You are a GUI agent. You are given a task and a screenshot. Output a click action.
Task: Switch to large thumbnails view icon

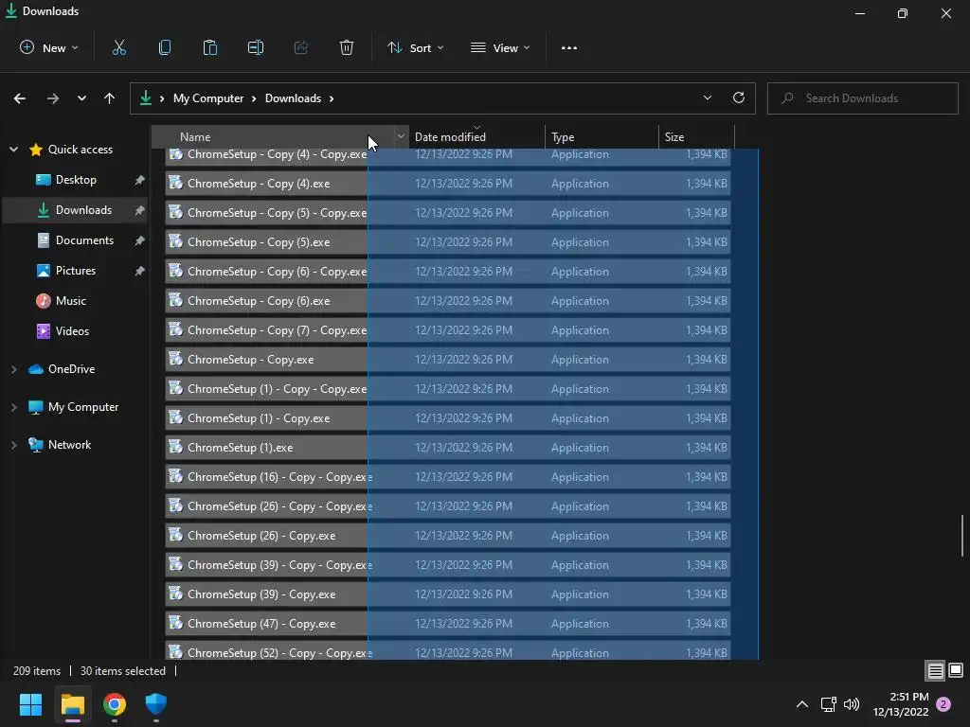[x=956, y=670]
